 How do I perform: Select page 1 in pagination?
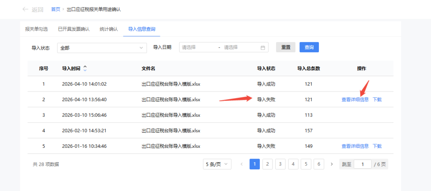click(255, 164)
